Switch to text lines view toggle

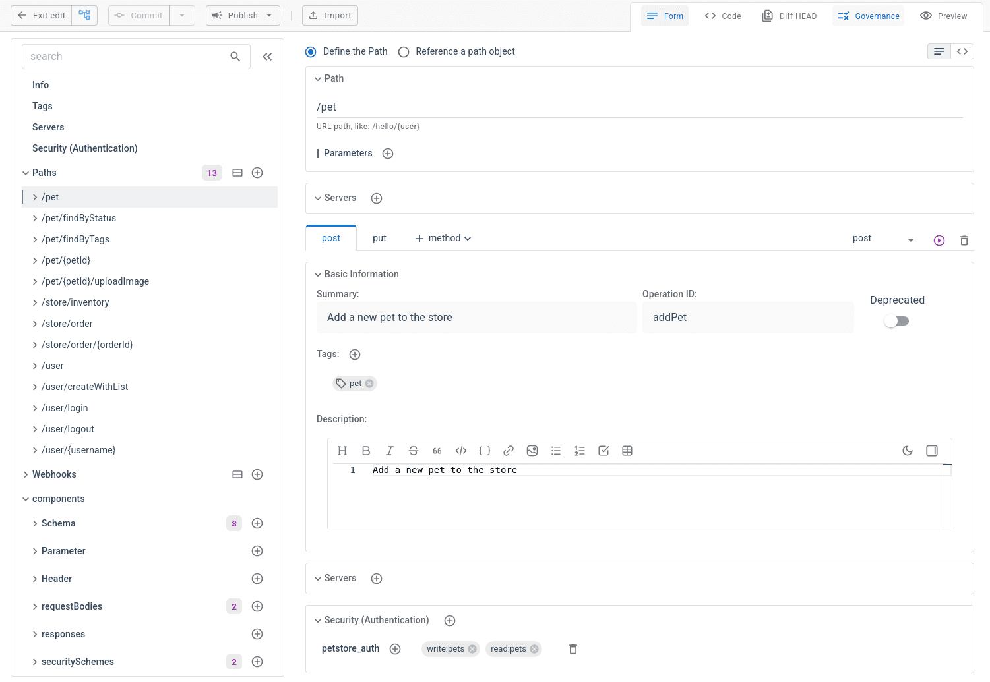[939, 51]
